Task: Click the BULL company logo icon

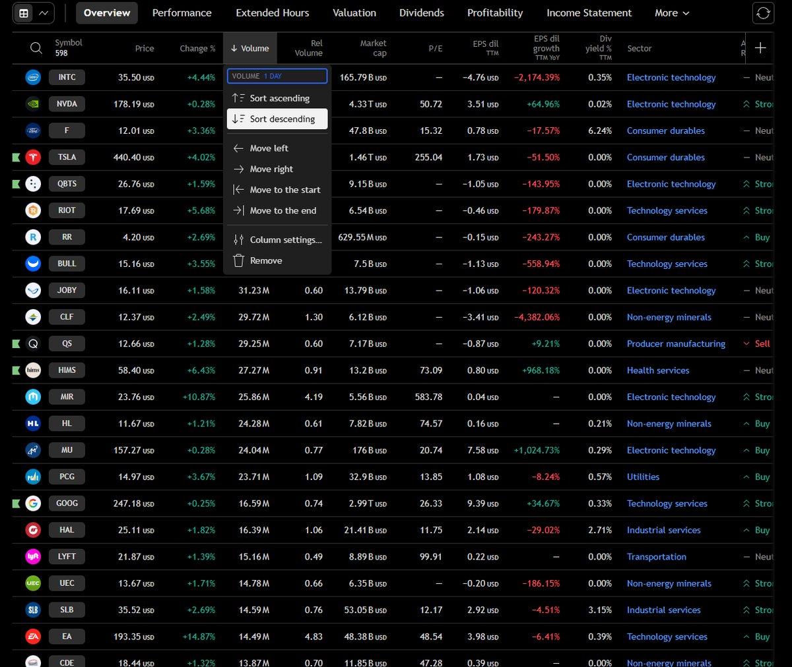Action: point(33,264)
